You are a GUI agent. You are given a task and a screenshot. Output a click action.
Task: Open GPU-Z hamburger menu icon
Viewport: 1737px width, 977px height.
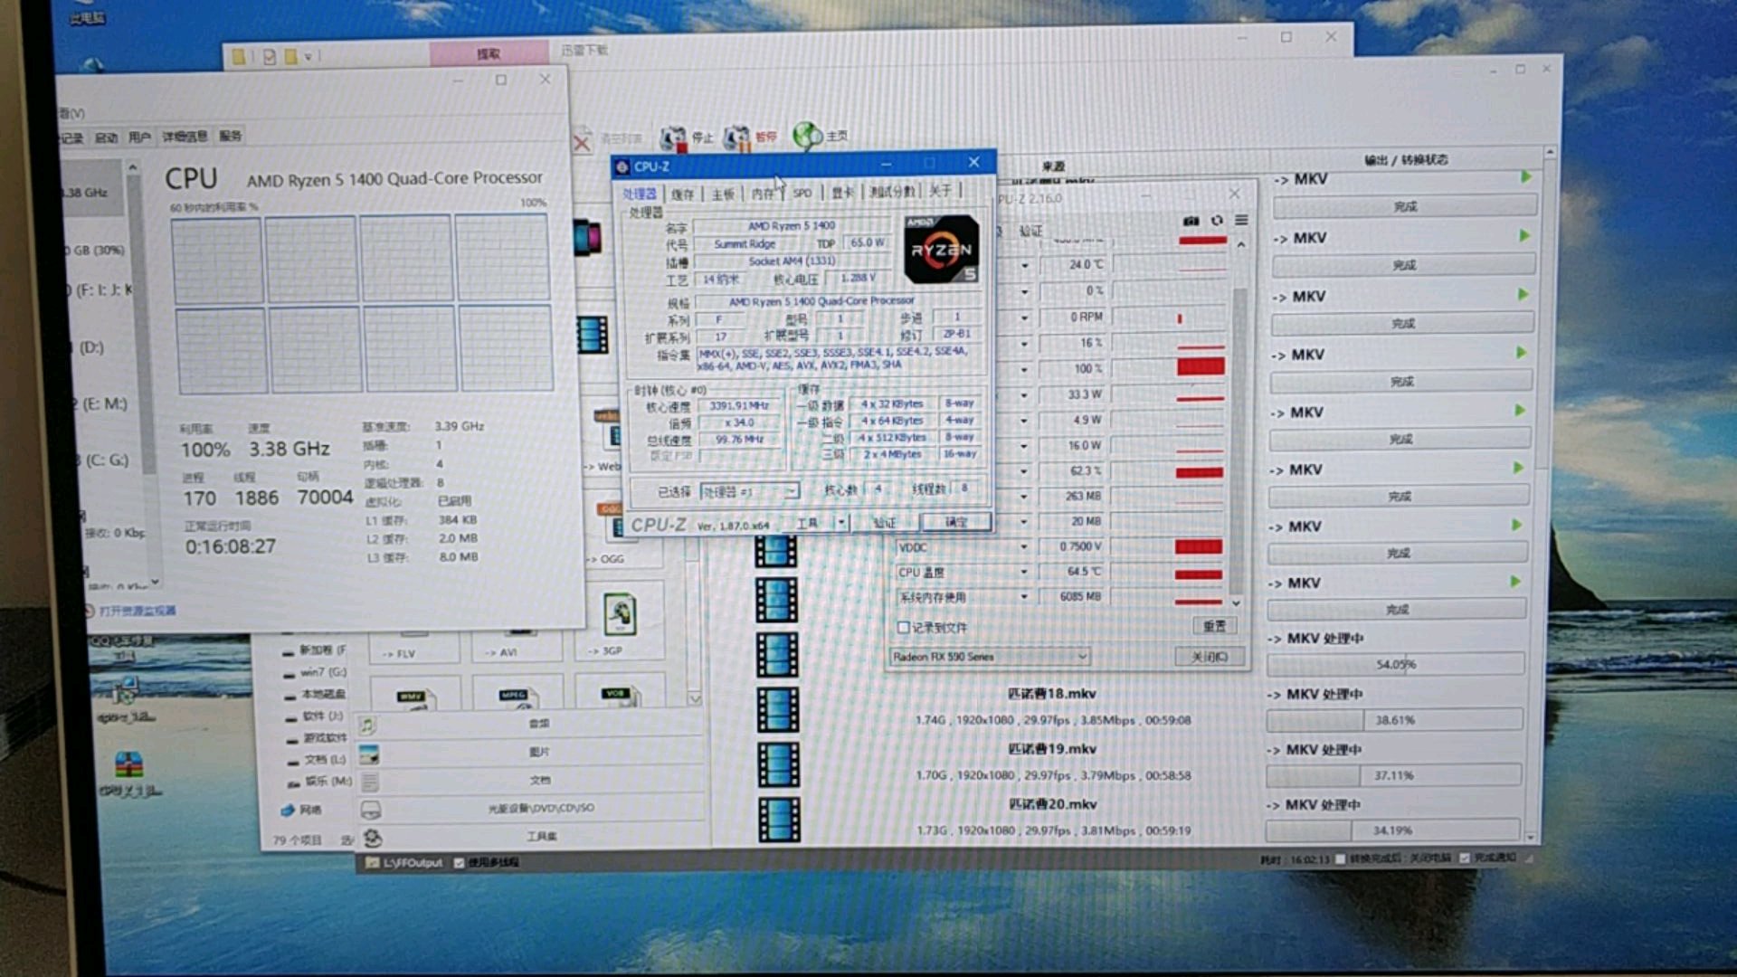point(1241,221)
